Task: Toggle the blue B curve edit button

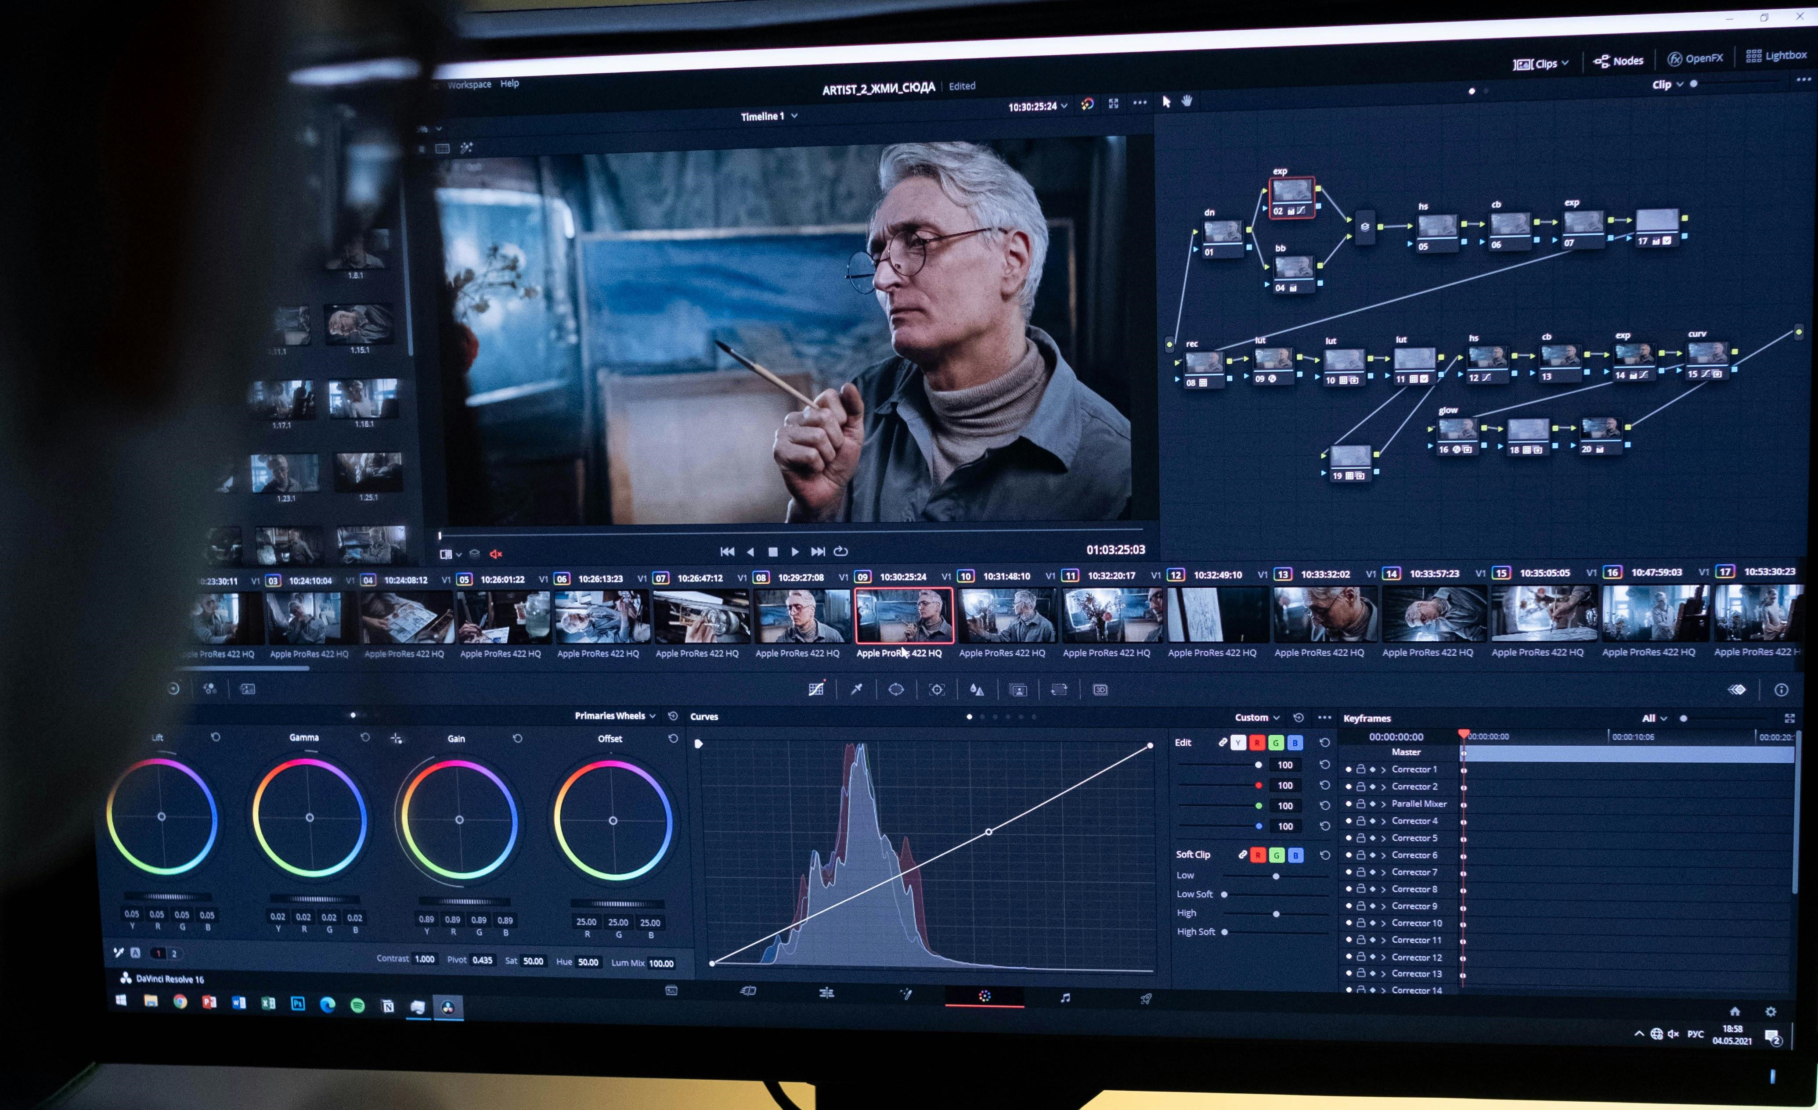Action: (x=1295, y=743)
